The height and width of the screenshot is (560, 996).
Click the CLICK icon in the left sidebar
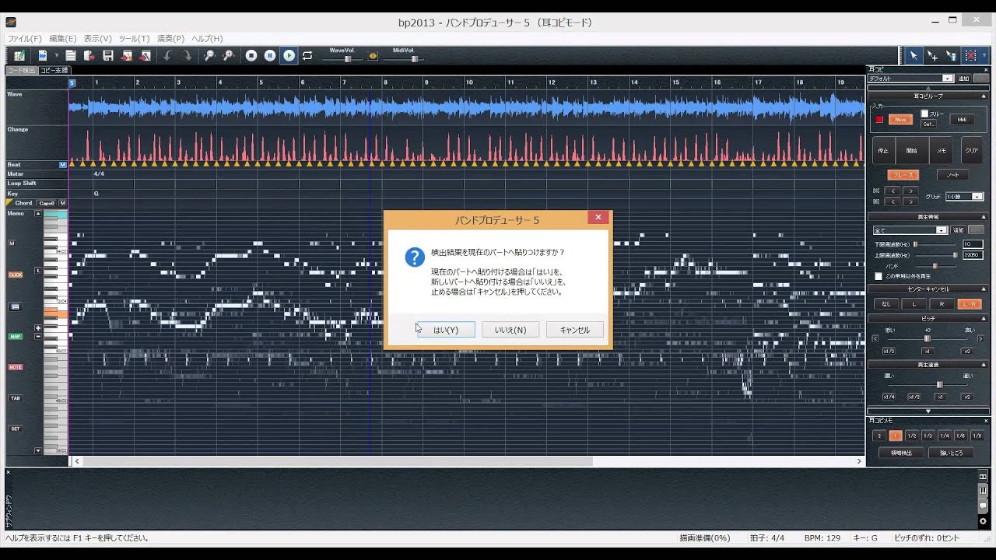tap(16, 275)
